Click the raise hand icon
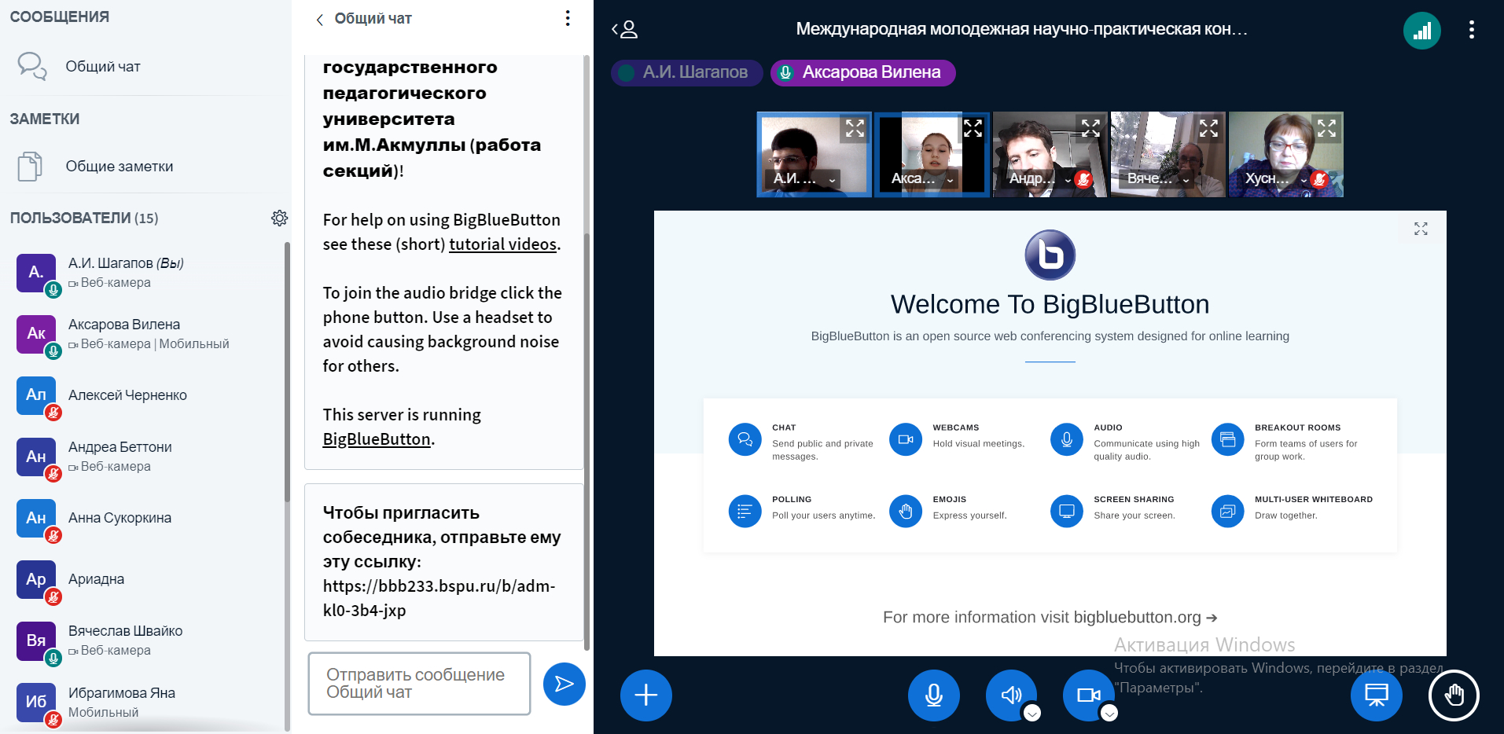The width and height of the screenshot is (1504, 734). [x=1453, y=695]
